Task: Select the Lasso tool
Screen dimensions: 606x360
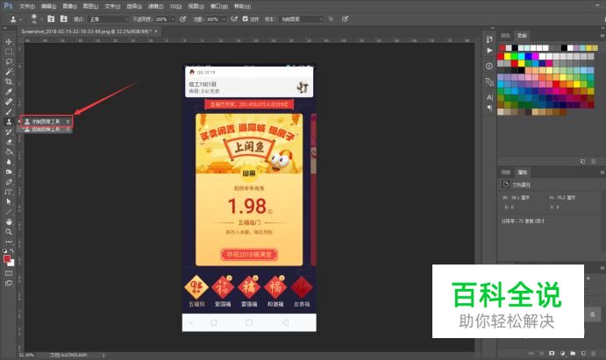Action: tap(9, 61)
